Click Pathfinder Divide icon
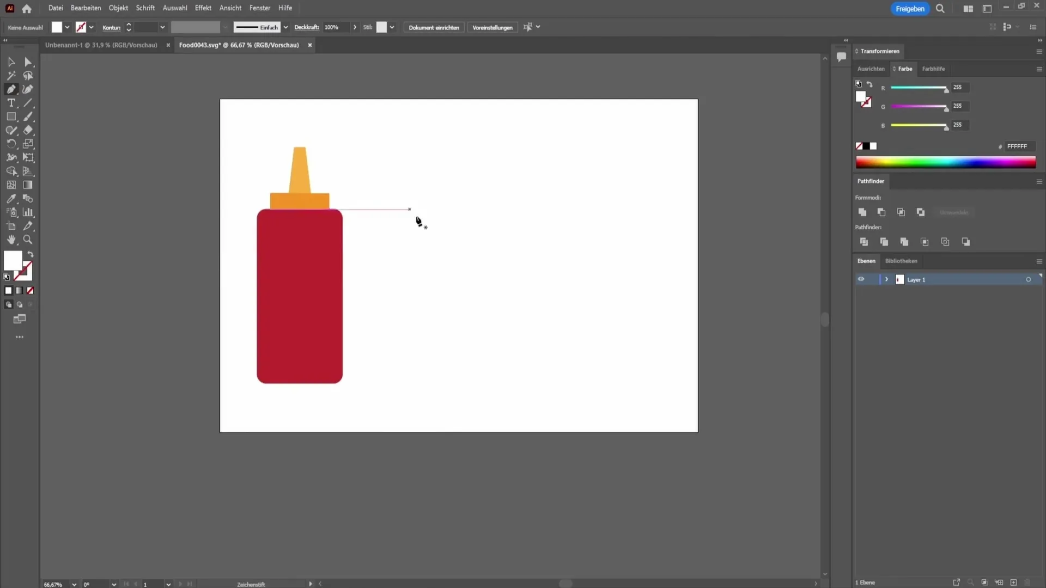Viewport: 1046px width, 588px height. point(864,242)
